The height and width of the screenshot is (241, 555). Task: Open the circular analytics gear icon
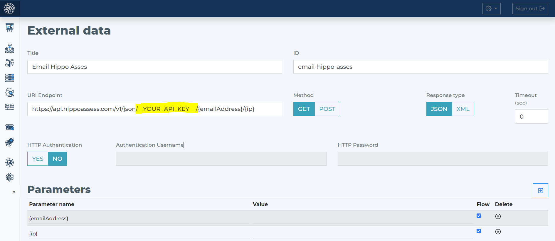tap(10, 163)
